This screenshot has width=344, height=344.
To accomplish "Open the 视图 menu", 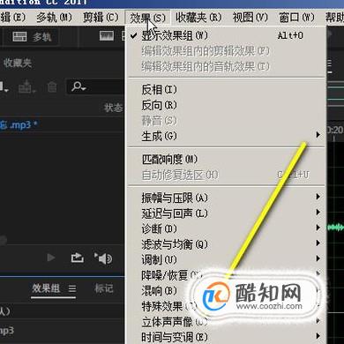I will tap(251, 18).
